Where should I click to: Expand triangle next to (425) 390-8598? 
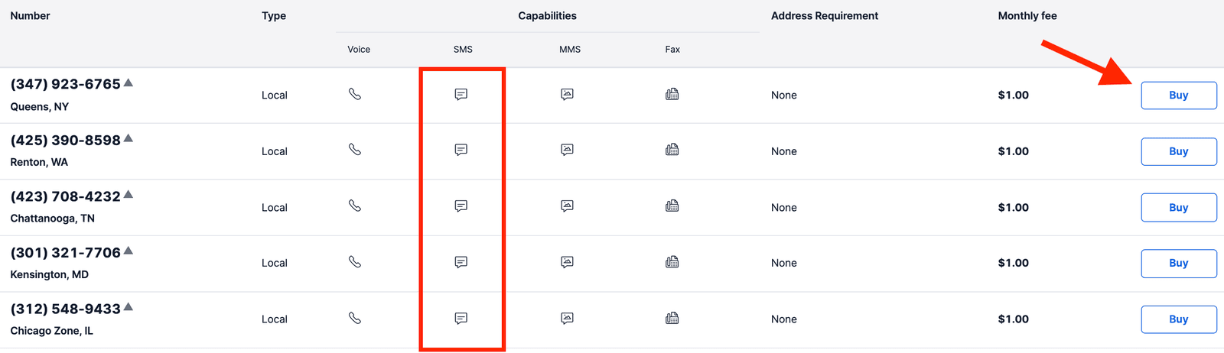129,138
